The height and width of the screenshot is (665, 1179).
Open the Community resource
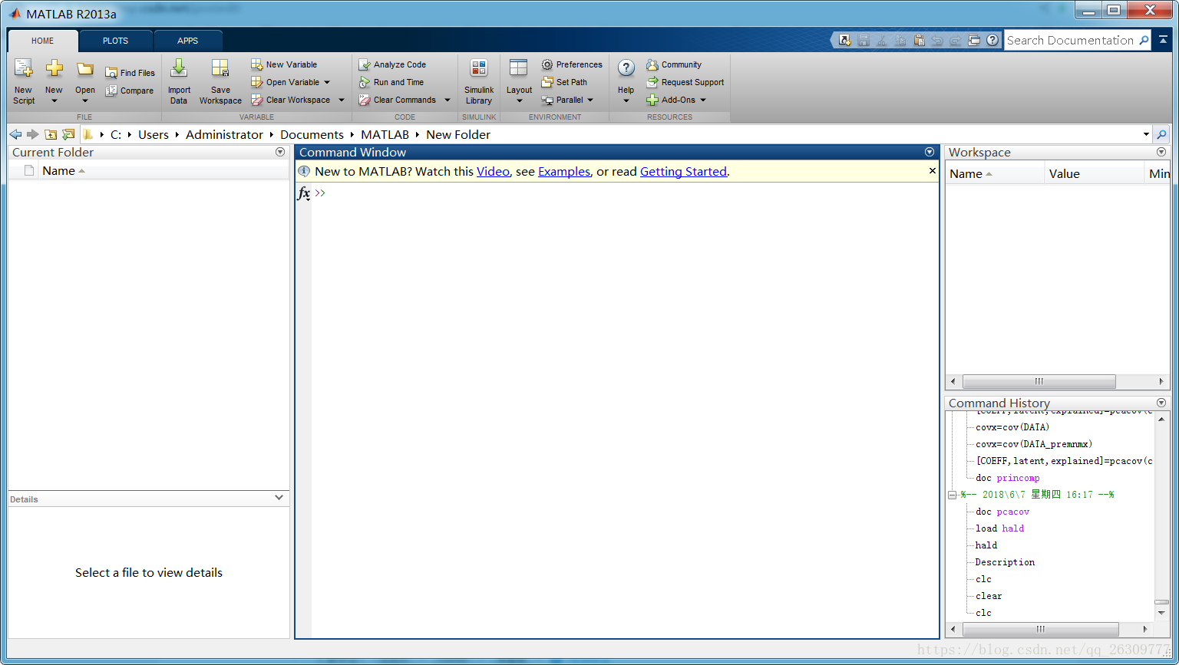click(674, 64)
